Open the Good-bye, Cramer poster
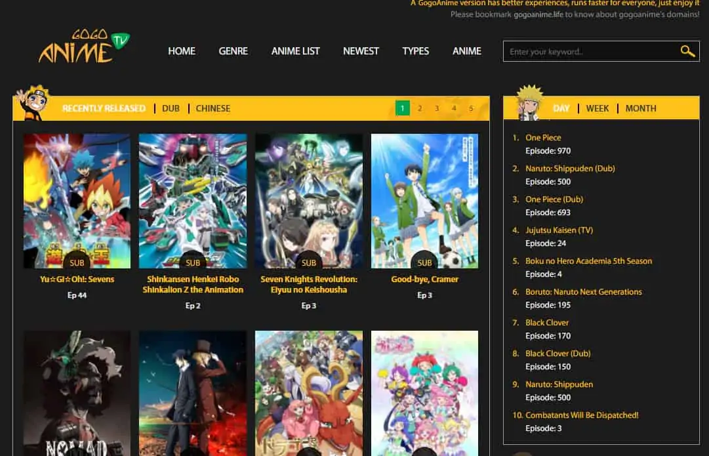 tap(424, 201)
